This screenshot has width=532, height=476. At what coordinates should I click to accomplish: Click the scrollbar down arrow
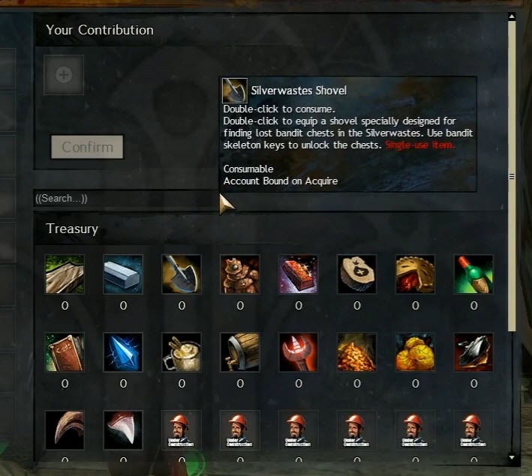point(512,457)
